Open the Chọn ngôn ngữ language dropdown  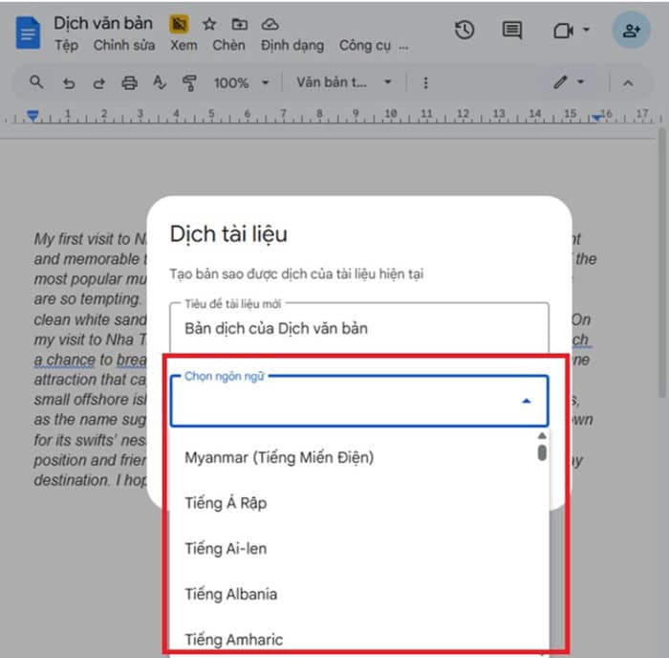358,401
